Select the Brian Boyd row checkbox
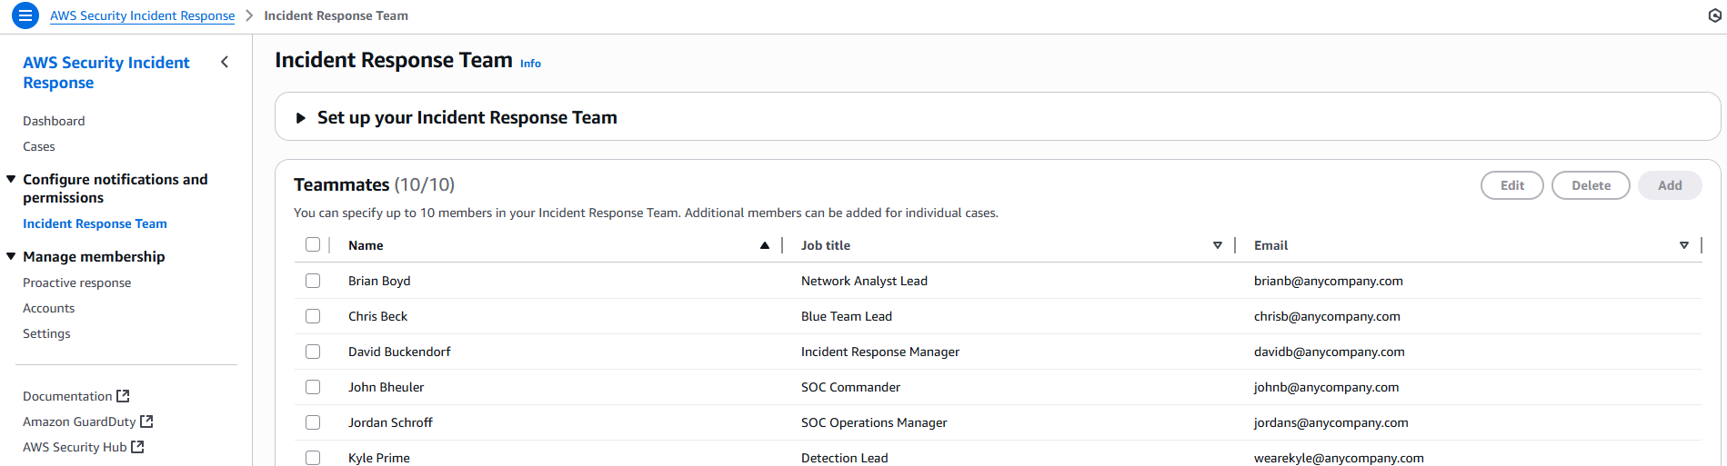The height and width of the screenshot is (466, 1727). point(313,281)
